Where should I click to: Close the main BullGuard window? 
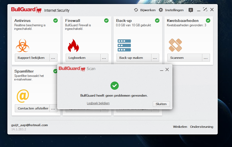[212, 10]
